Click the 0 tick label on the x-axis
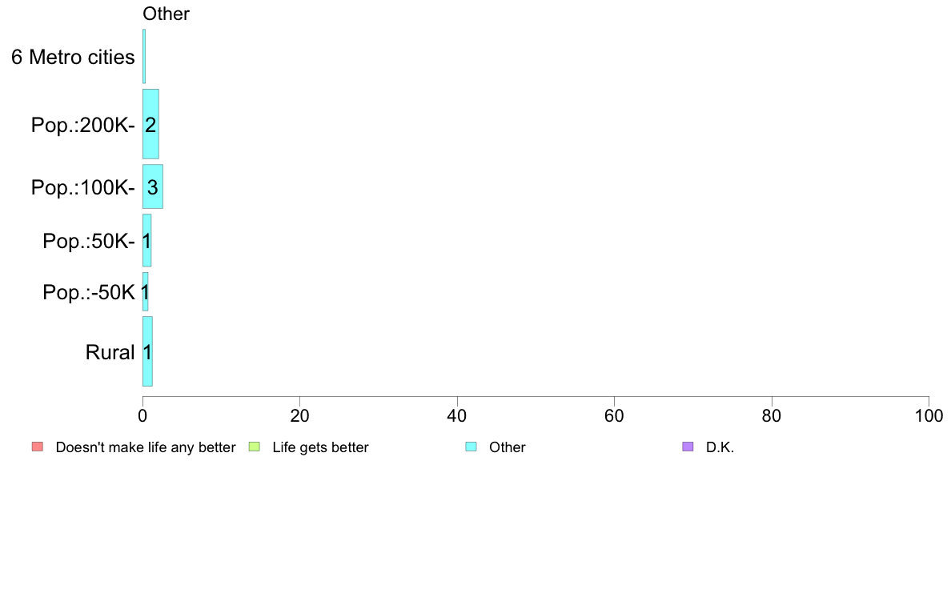This screenshot has height=589, width=951. point(142,415)
